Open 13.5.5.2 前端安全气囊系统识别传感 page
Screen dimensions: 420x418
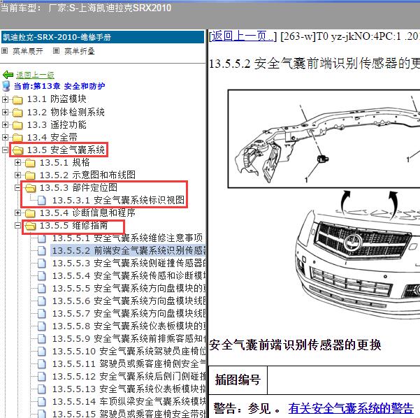click(129, 250)
